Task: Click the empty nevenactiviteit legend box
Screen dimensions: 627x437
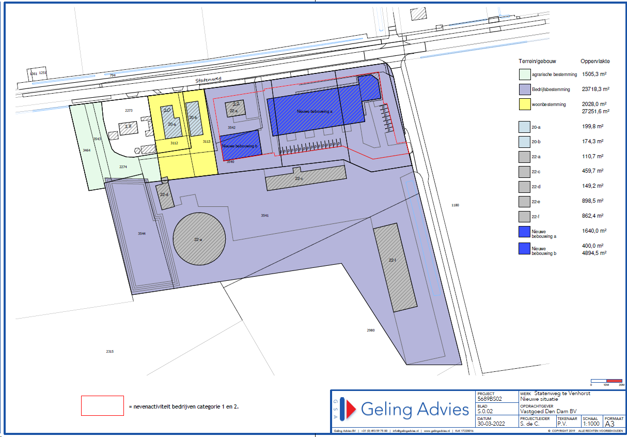Action: pos(102,405)
